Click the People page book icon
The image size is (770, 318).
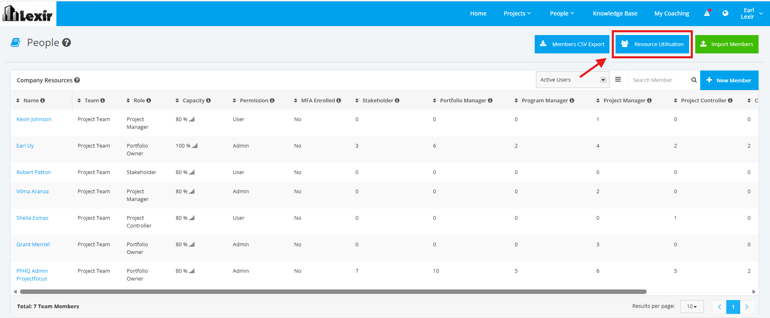(16, 42)
